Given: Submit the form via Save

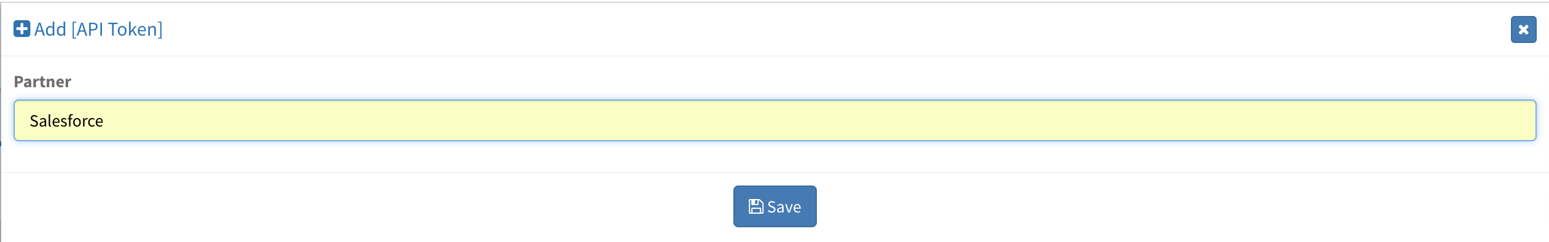Looking at the screenshot, I should click(x=774, y=206).
